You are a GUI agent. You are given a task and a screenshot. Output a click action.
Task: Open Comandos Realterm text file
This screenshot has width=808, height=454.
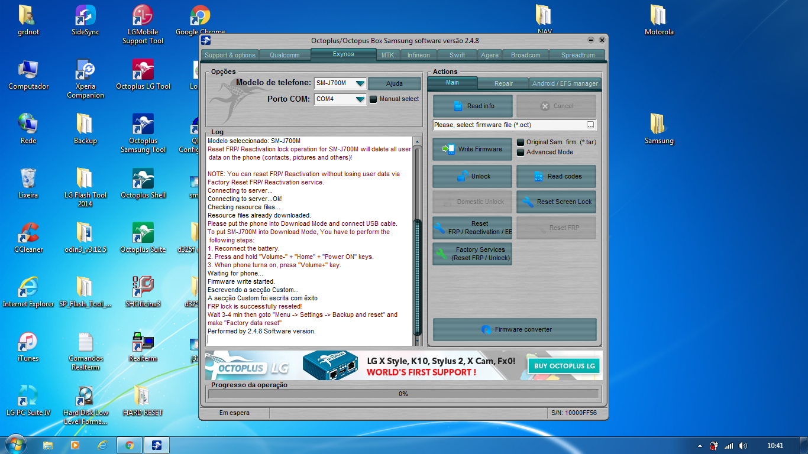click(x=85, y=351)
